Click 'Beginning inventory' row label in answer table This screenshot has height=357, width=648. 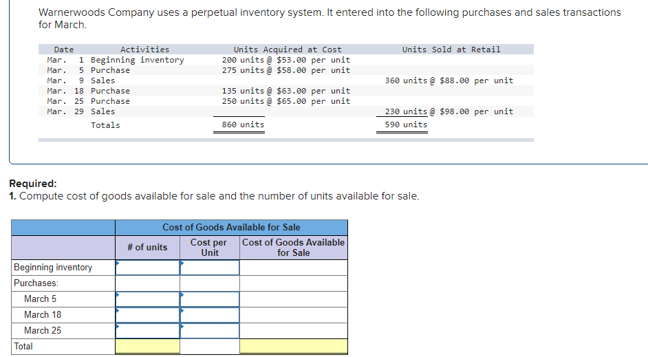(x=53, y=268)
